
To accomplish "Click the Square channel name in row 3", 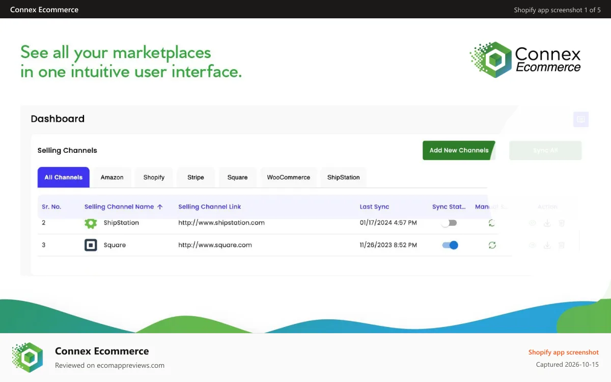I will tap(115, 245).
